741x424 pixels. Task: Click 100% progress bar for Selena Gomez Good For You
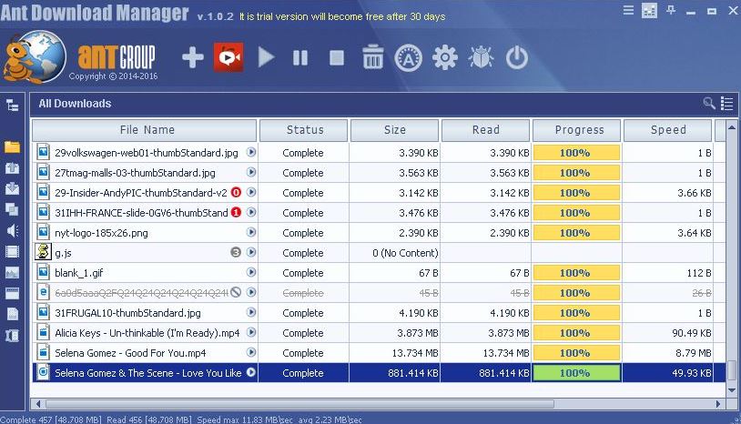click(x=576, y=353)
